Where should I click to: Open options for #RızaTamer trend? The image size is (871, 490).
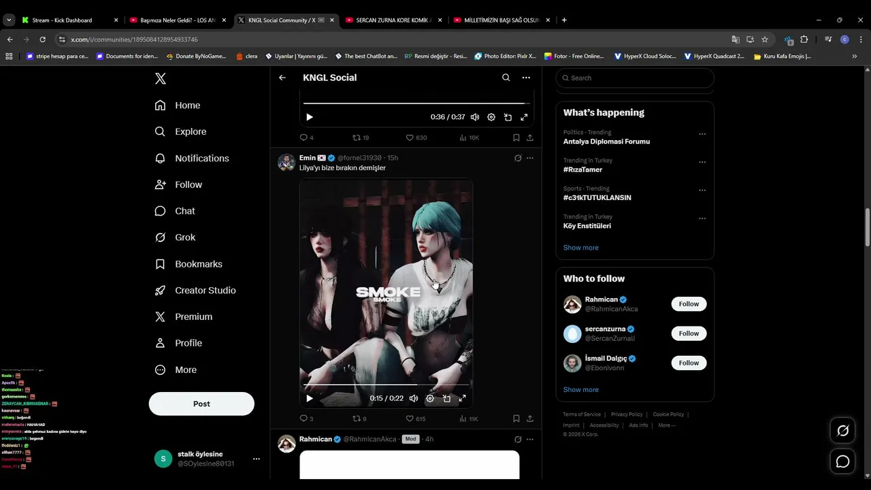[x=702, y=162]
